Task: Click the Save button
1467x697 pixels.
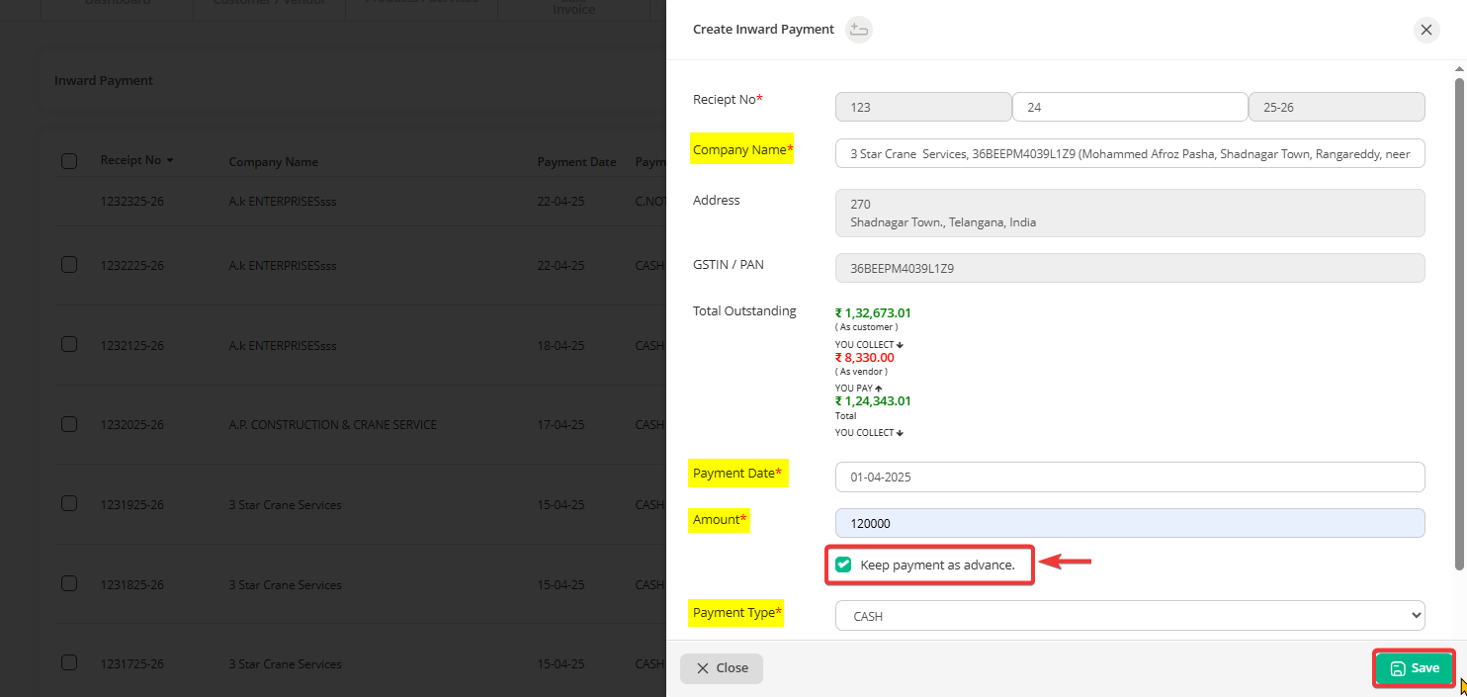Action: coord(1414,668)
